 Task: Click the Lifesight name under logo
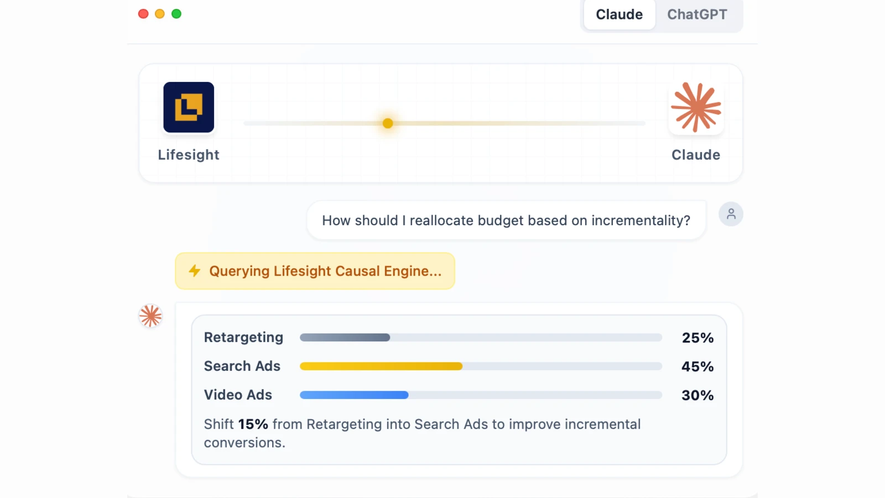(189, 155)
